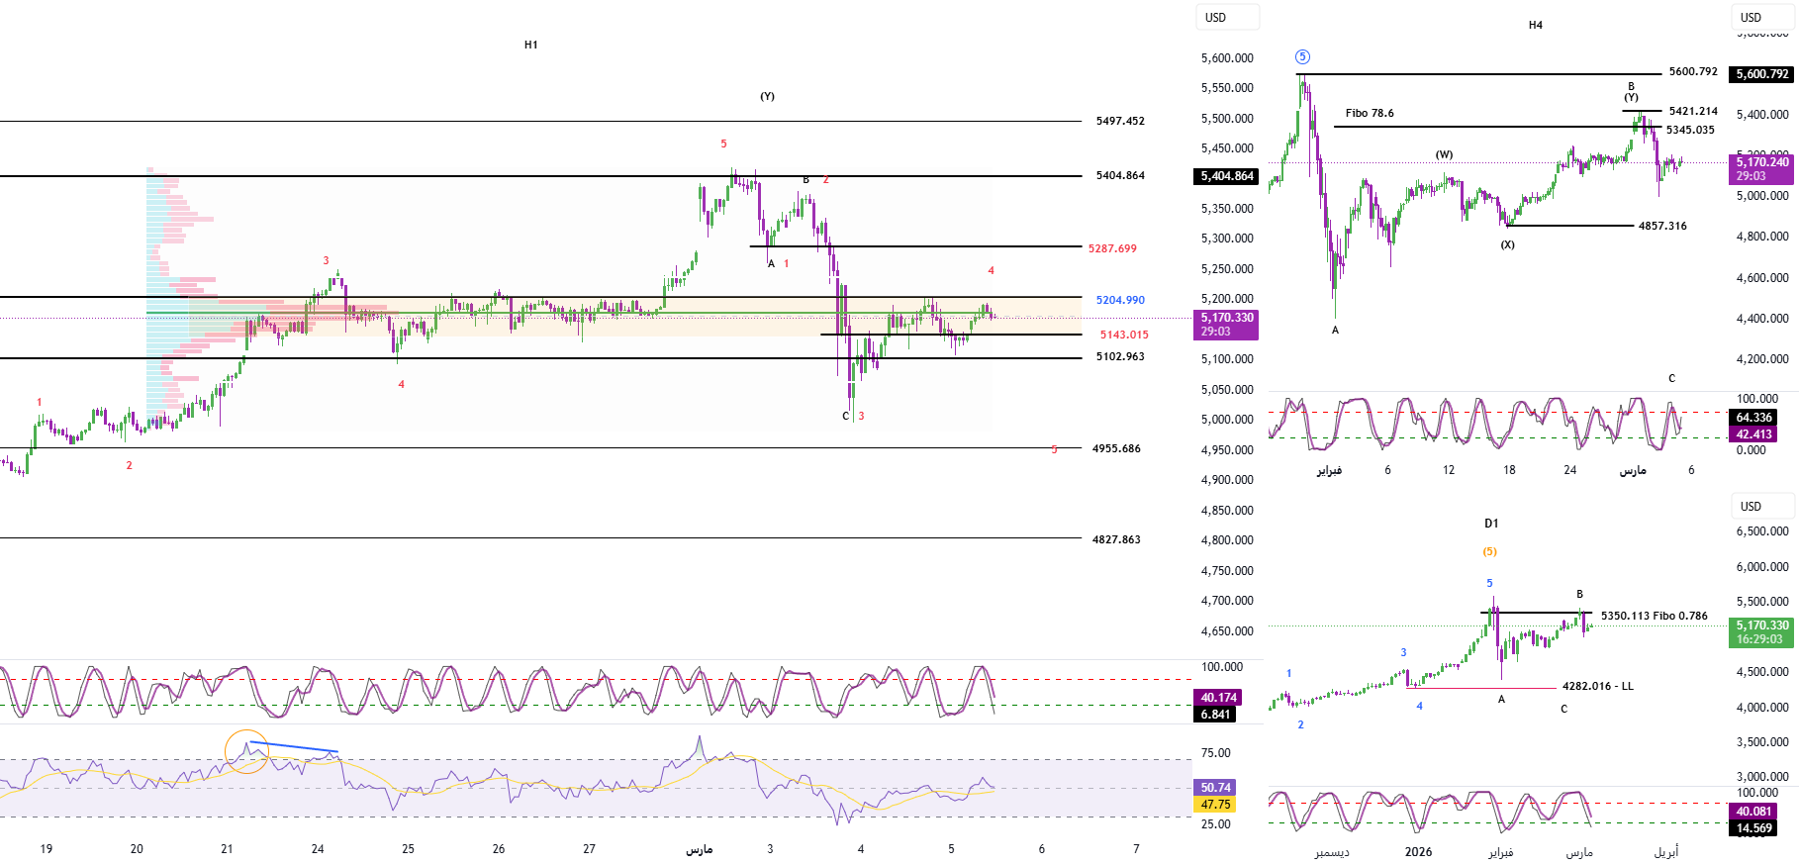Click the black 5,404.864 price axis label
This screenshot has width=1799, height=866.
[1227, 176]
